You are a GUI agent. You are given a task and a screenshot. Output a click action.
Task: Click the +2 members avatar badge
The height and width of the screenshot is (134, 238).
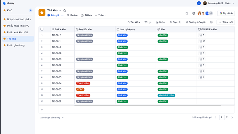pos(211,13)
